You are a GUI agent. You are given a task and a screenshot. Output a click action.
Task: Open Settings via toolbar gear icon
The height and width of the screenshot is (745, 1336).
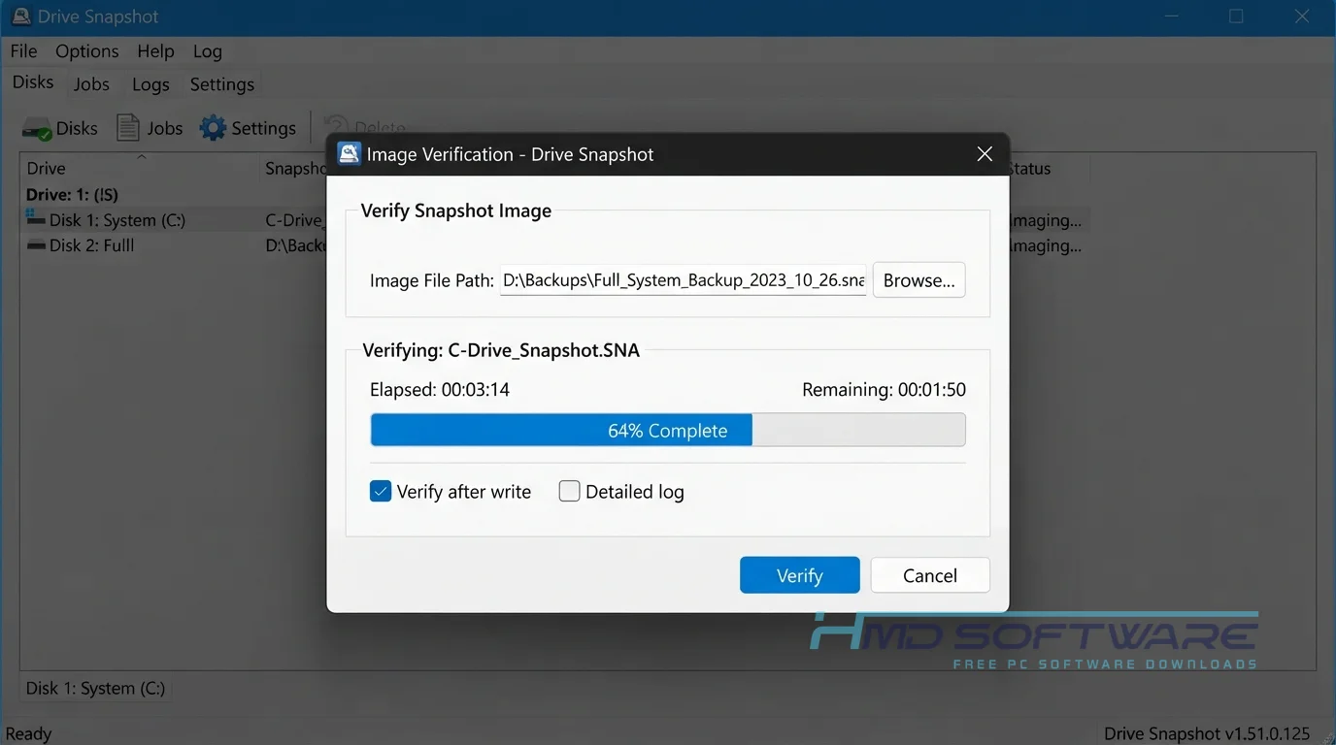(x=213, y=128)
